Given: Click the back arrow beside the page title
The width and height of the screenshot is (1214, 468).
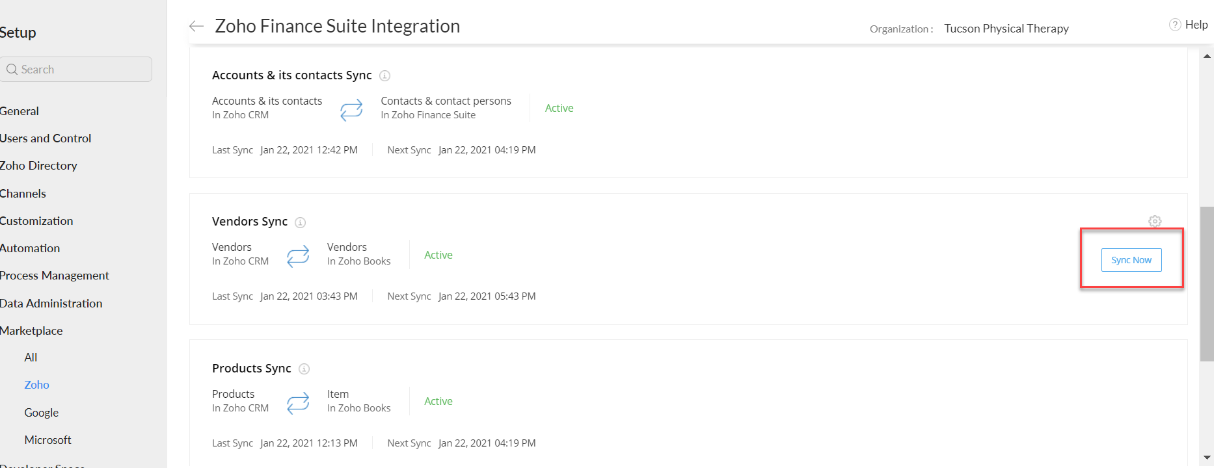Looking at the screenshot, I should [x=196, y=26].
